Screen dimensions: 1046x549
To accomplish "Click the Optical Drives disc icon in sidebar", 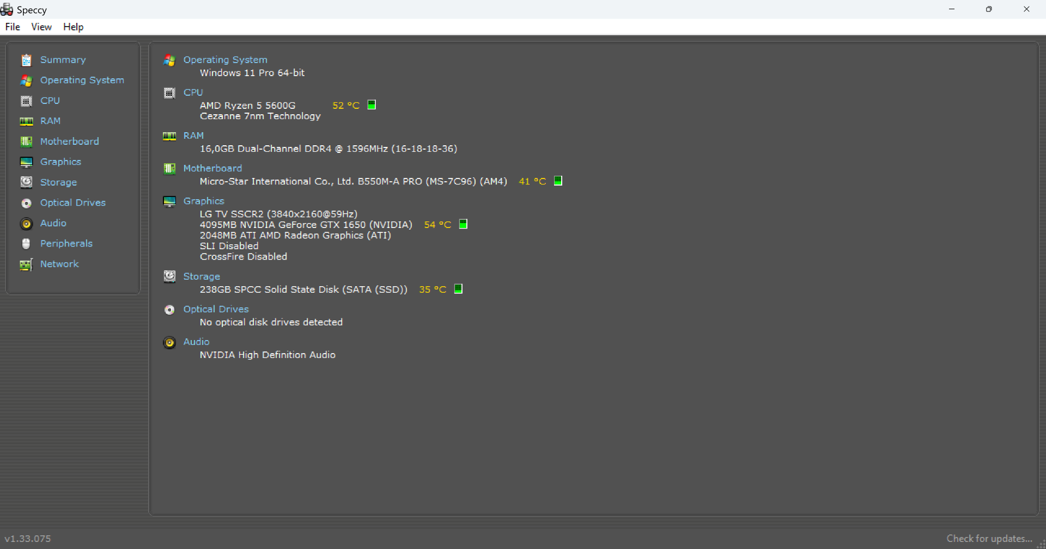I will click(26, 203).
